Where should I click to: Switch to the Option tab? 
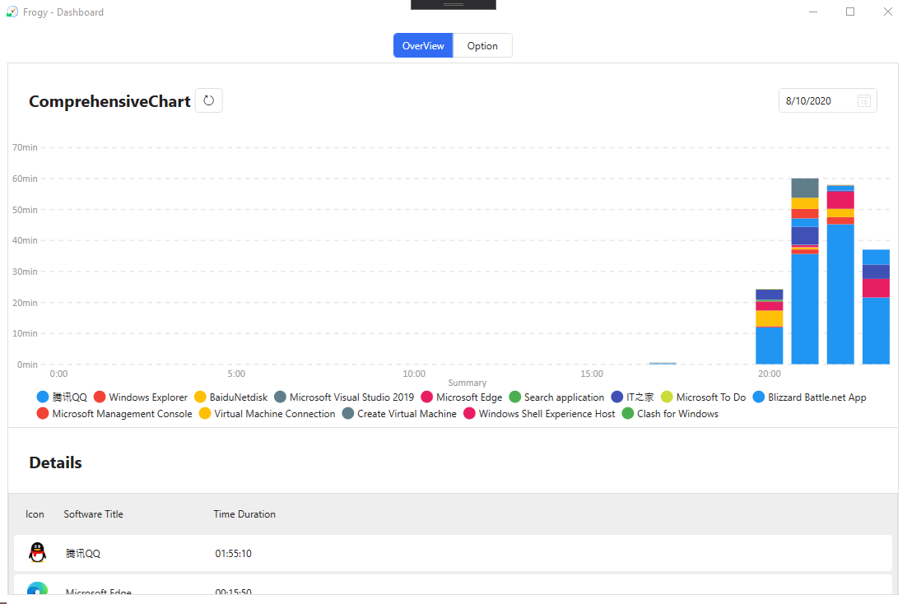[x=482, y=46]
